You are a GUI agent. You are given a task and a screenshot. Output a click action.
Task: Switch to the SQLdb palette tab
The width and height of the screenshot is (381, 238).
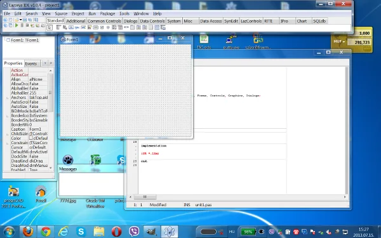point(319,21)
